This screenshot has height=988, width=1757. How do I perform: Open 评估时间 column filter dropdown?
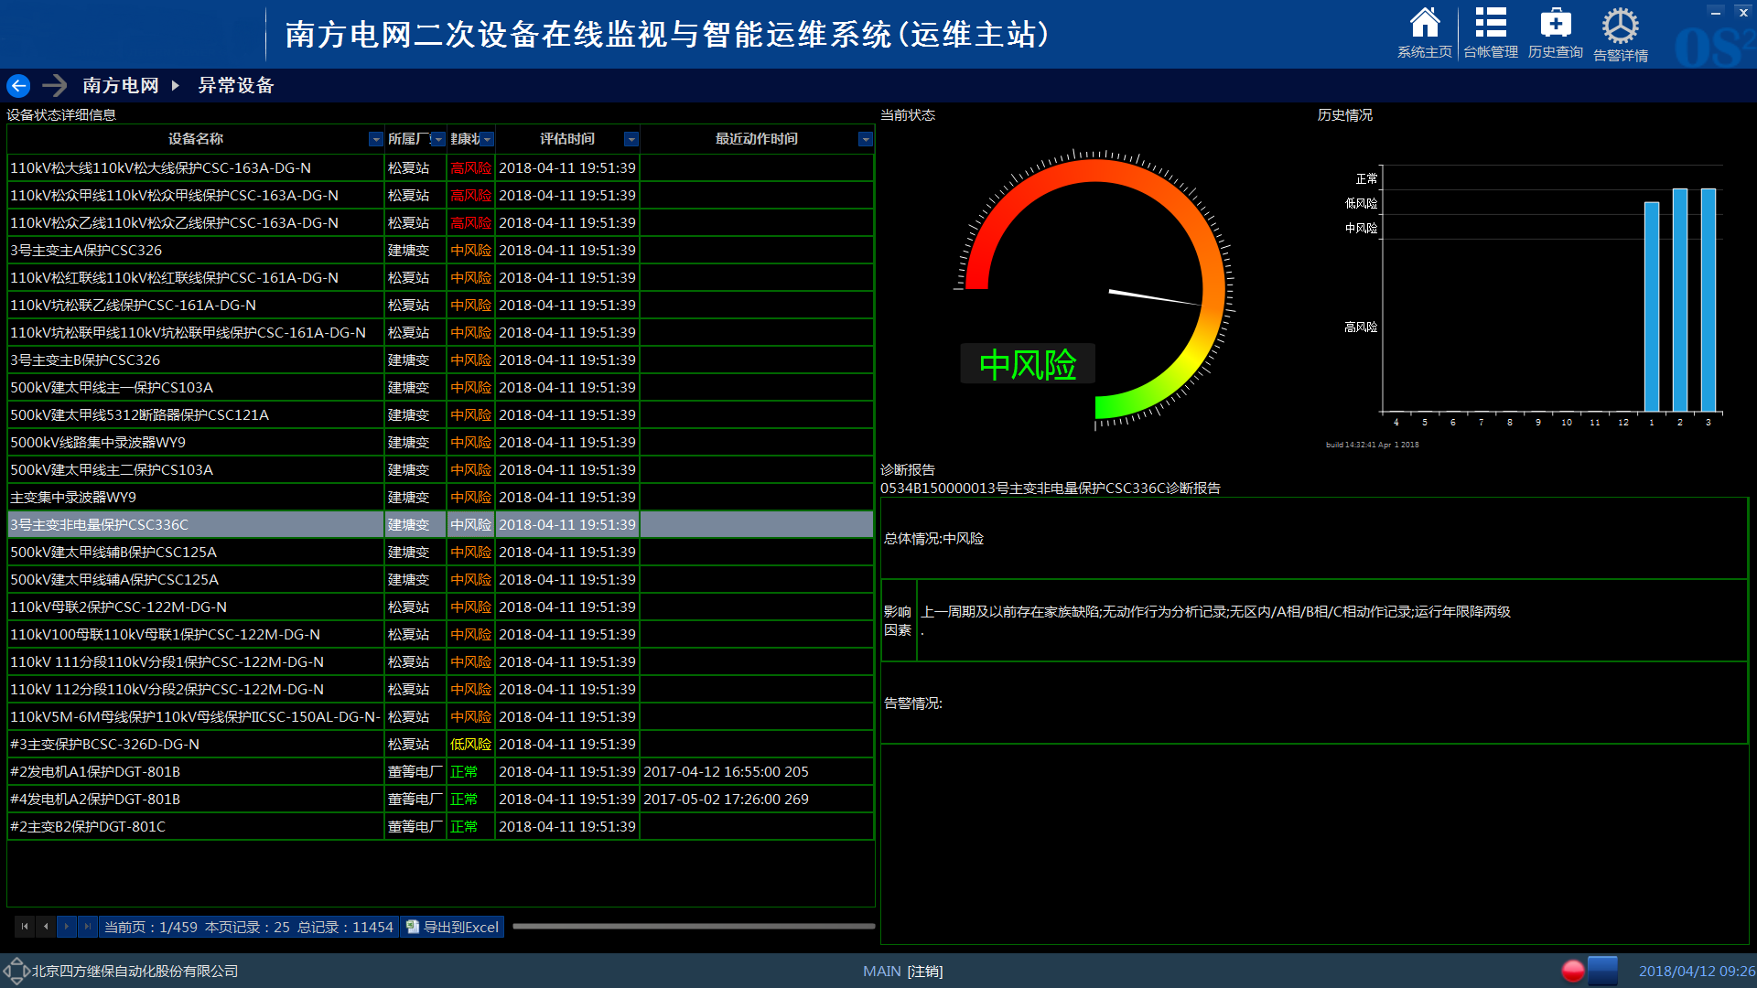[631, 139]
